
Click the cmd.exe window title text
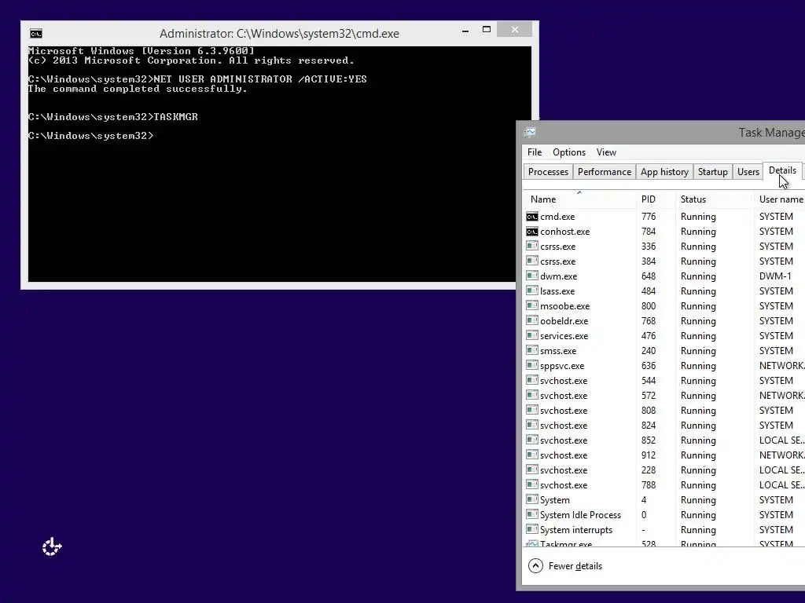tap(279, 33)
